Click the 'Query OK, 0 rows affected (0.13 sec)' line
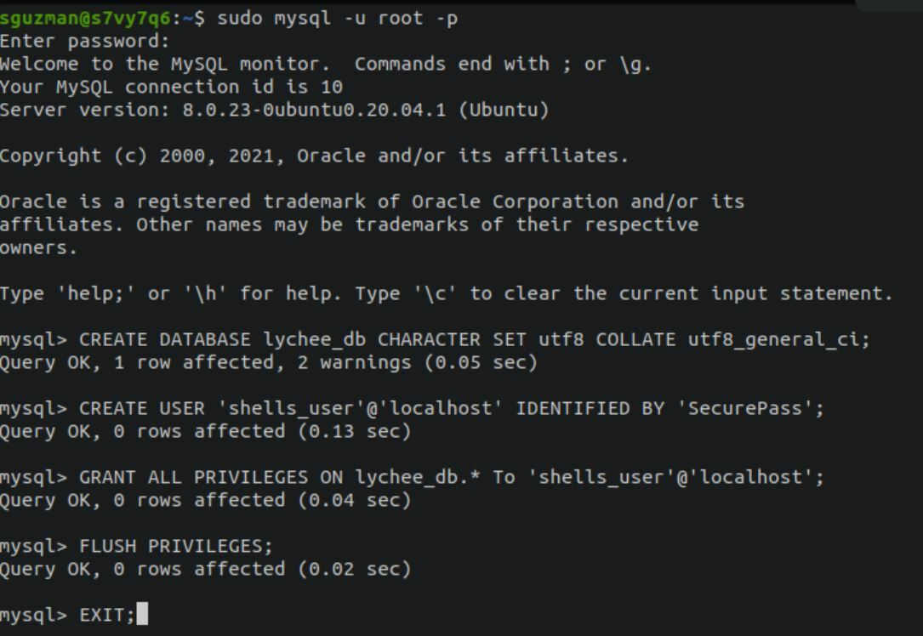Viewport: 923px width, 636px height. pyautogui.click(x=205, y=431)
